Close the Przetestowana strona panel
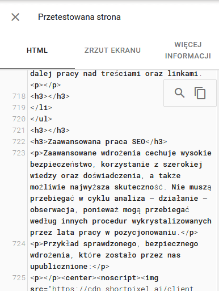Screen dimensions: 219x291 [15, 17]
